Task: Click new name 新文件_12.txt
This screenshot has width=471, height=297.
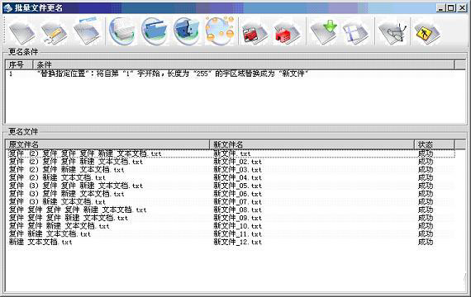Action: click(238, 242)
